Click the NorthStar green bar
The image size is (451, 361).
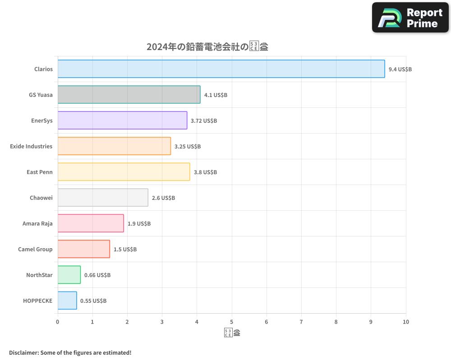[x=69, y=275]
